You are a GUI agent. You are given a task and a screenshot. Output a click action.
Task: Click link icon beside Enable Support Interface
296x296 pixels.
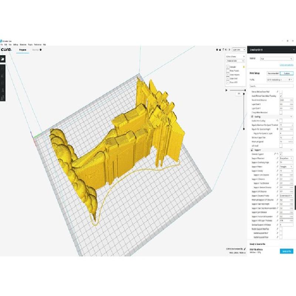click(277, 229)
